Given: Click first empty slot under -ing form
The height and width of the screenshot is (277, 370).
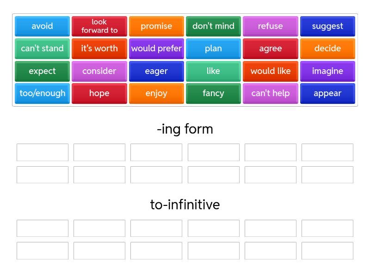Looking at the screenshot, I should [43, 152].
